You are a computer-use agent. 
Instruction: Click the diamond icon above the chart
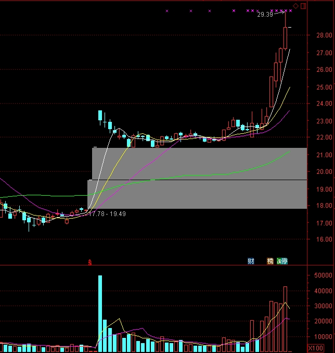tap(295, 6)
